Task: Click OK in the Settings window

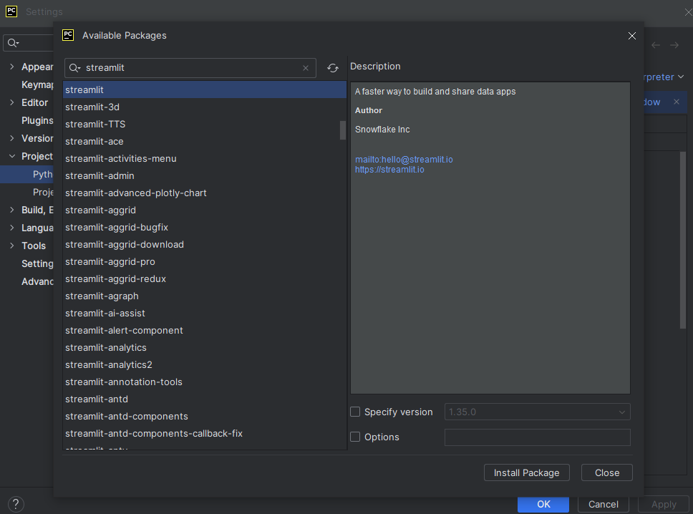Action: 543,504
